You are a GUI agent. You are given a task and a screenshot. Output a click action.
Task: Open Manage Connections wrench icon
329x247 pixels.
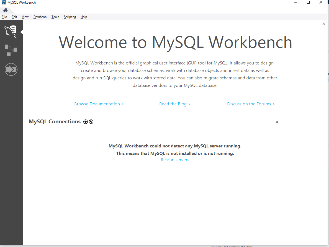click(91, 122)
